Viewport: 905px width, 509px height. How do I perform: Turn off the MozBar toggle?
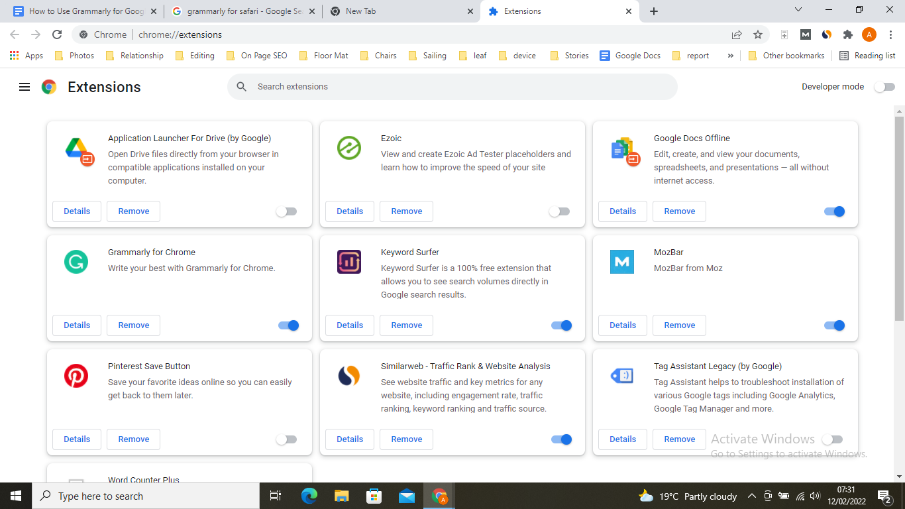coord(835,325)
